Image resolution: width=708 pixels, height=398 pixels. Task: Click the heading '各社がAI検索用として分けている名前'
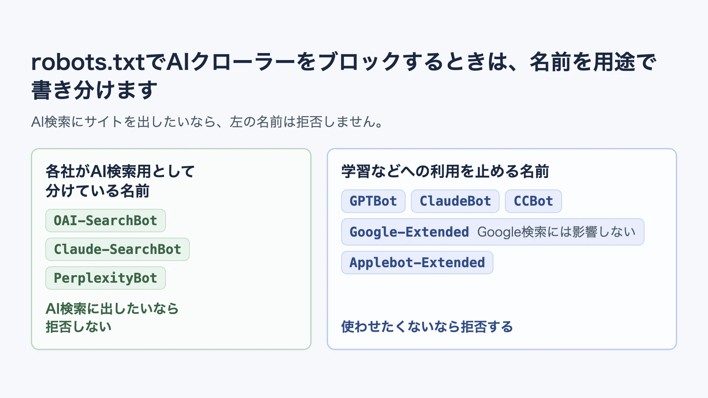[x=120, y=181]
